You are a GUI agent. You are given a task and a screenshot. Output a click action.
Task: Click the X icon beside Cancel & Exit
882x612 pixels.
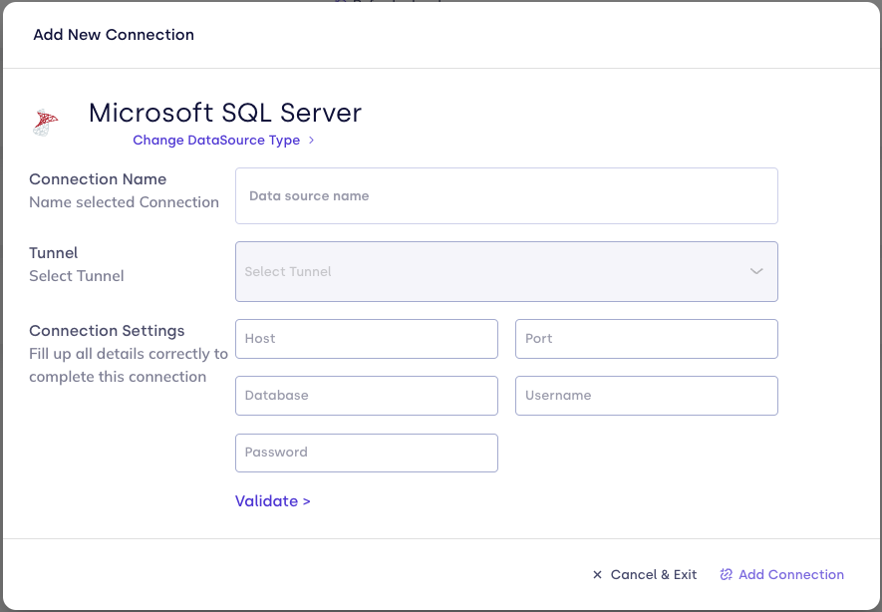[x=597, y=575]
